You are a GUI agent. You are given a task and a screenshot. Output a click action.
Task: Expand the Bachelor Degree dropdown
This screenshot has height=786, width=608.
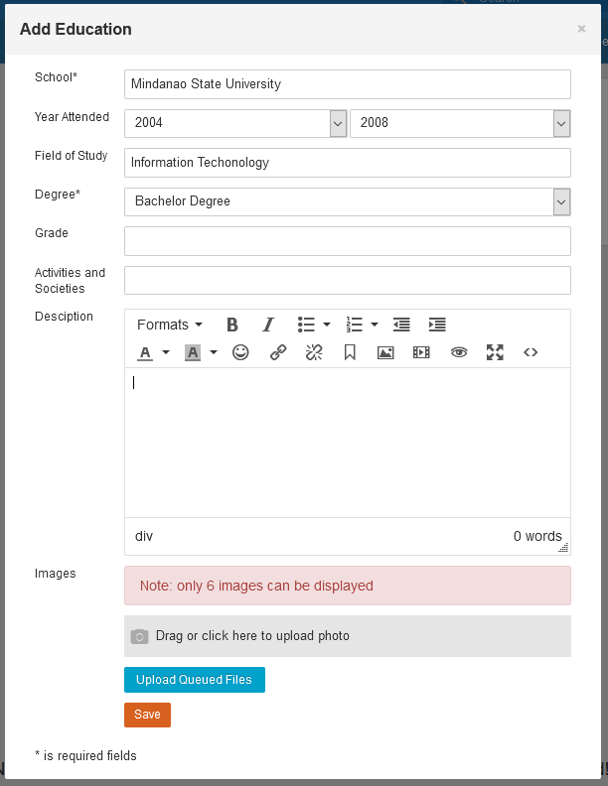click(x=561, y=201)
